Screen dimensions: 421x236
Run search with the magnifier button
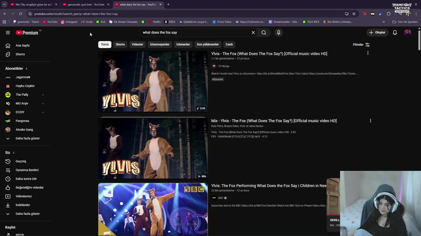pyautogui.click(x=264, y=32)
